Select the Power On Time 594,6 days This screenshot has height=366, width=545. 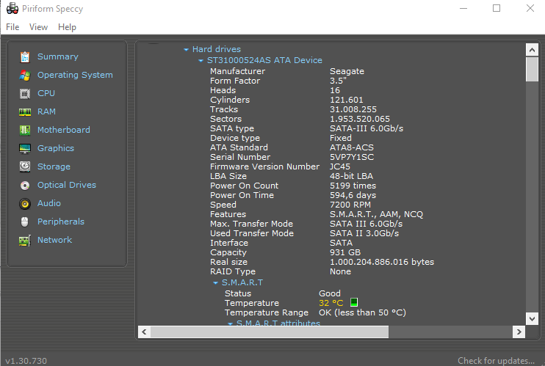point(353,195)
